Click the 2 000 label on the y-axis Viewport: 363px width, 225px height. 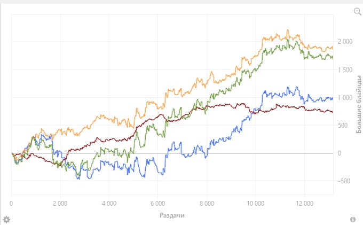[x=345, y=42]
